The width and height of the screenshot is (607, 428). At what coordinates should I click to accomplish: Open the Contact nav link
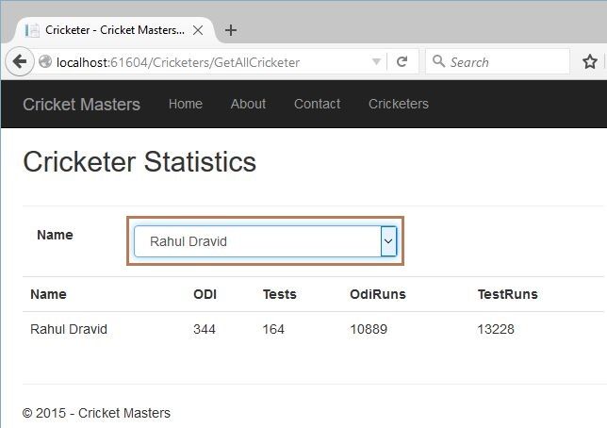[x=317, y=104]
